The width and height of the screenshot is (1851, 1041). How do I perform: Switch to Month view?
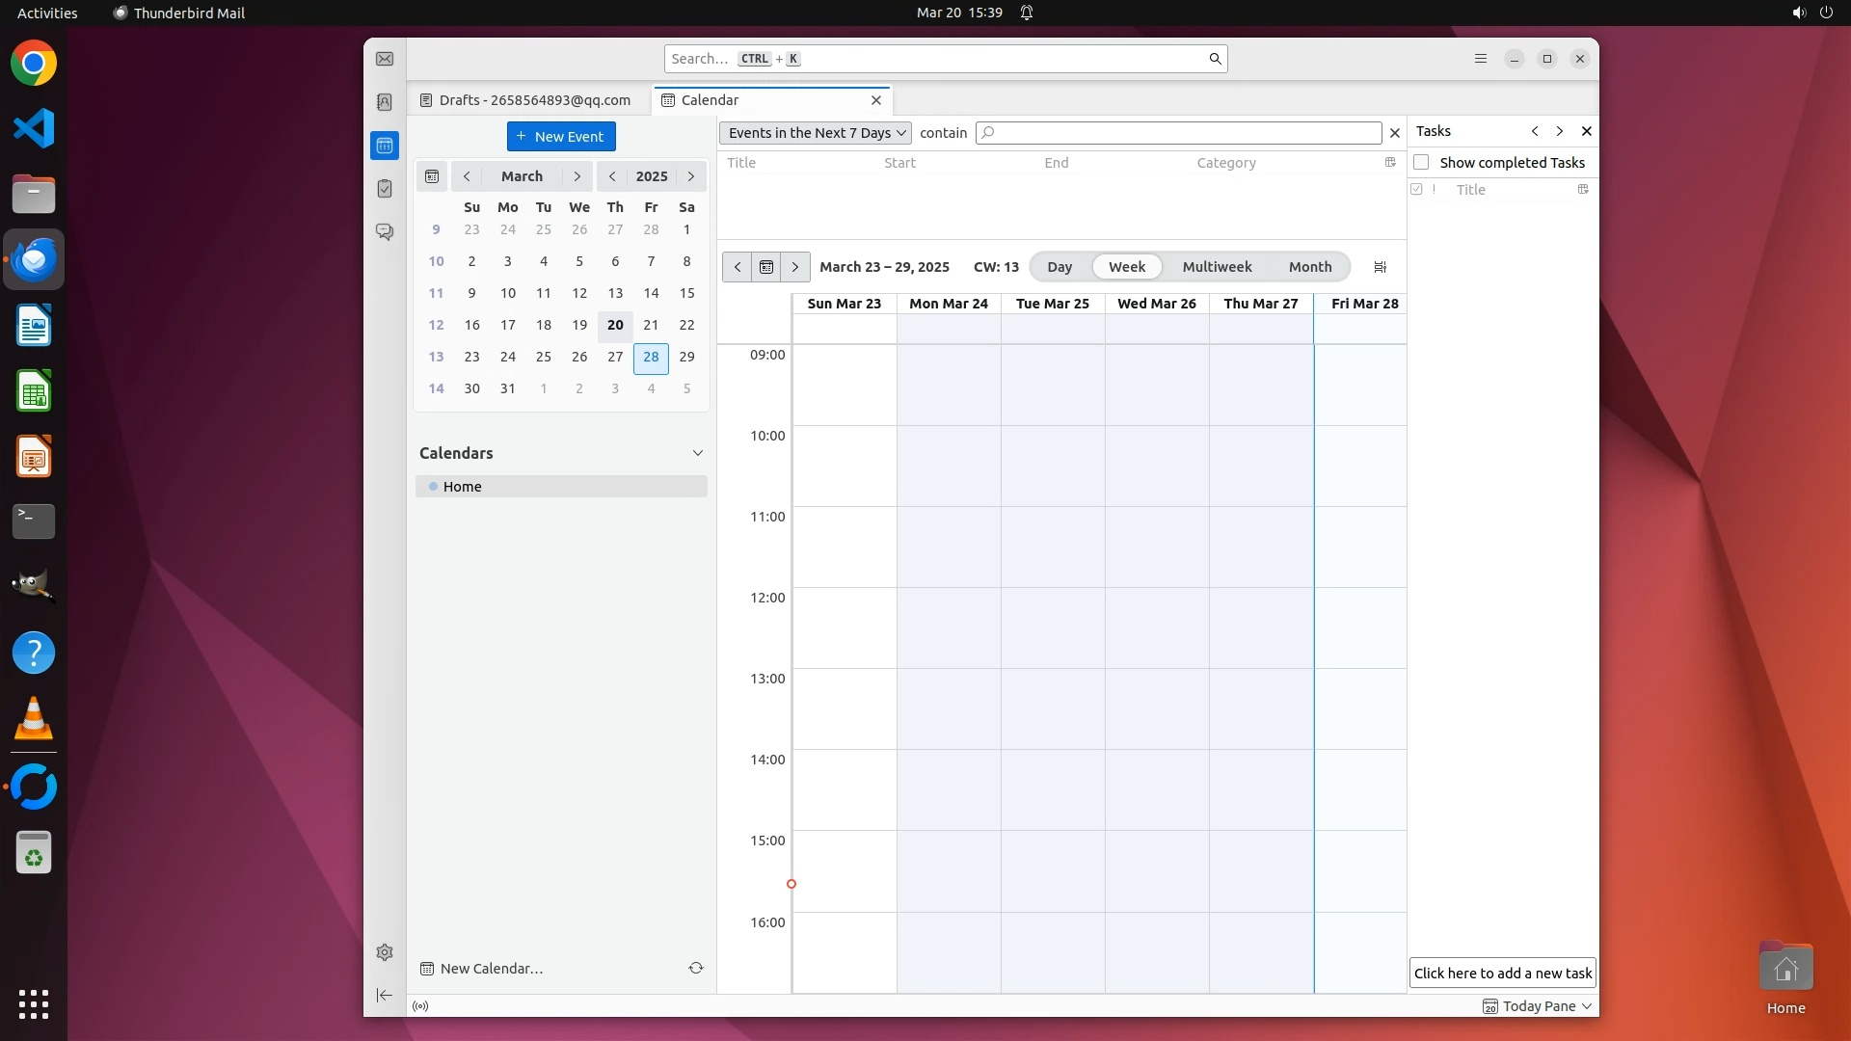tap(1309, 267)
